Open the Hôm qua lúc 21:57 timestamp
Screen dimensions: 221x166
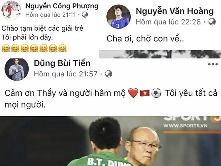tap(66, 74)
